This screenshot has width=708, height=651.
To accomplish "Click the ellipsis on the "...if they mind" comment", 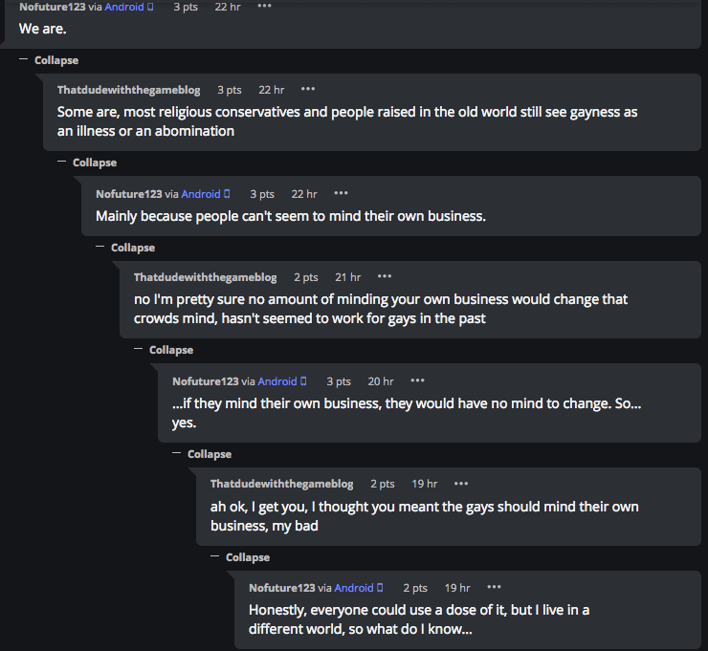I will click(417, 381).
